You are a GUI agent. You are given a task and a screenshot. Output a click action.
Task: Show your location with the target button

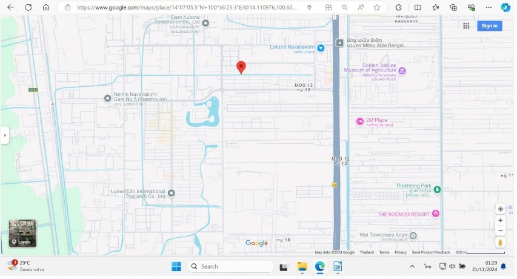click(500, 209)
